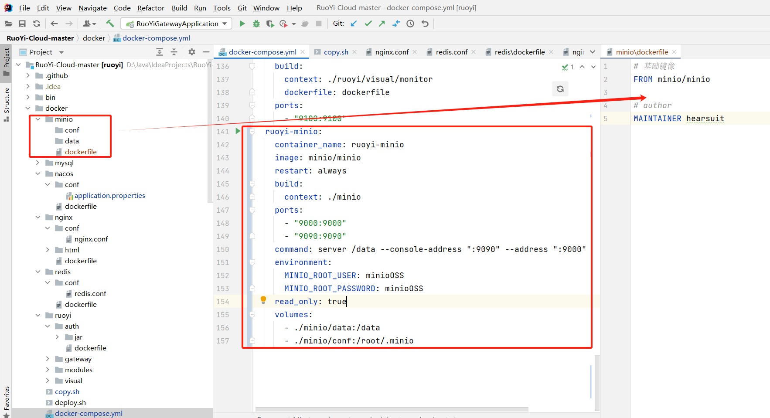The image size is (770, 418).
Task: Open the run configuration dropdown
Action: pyautogui.click(x=177, y=24)
